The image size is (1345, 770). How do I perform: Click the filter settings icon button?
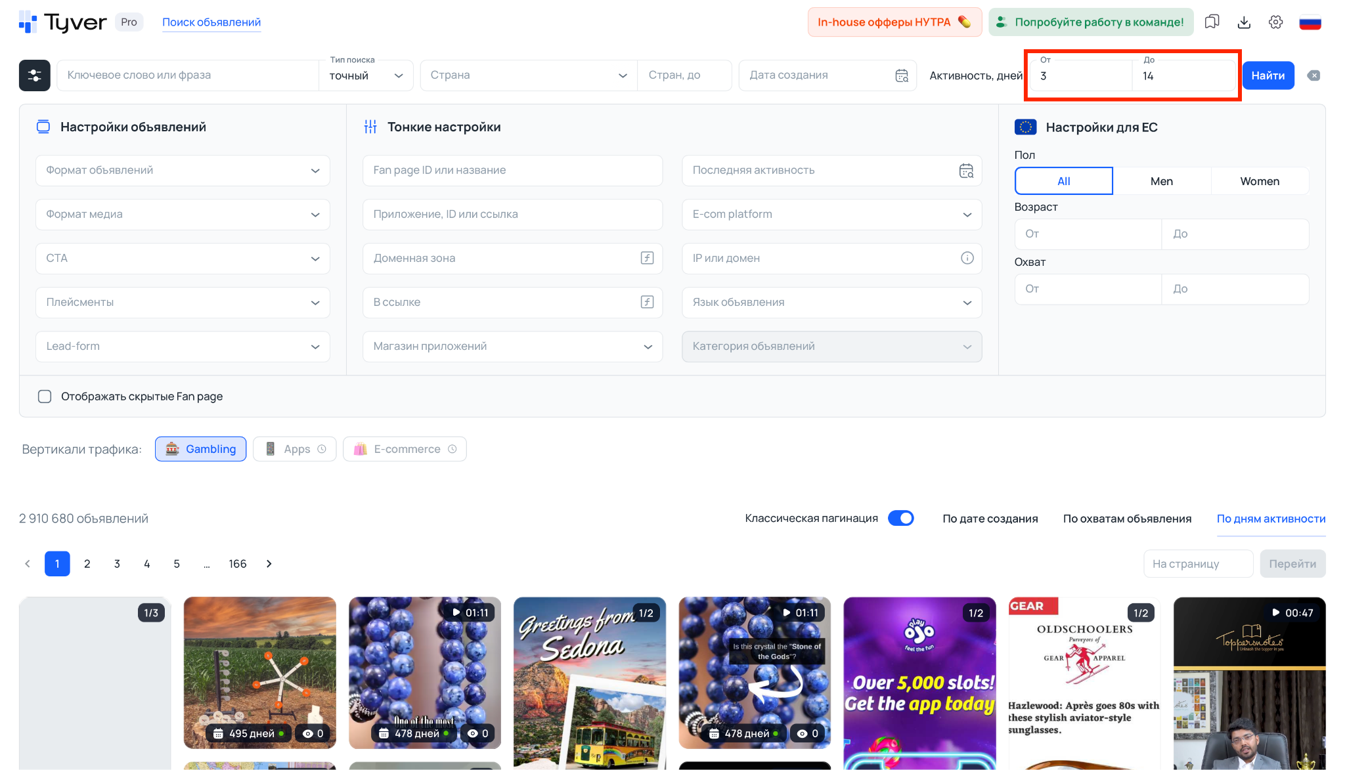pos(34,75)
